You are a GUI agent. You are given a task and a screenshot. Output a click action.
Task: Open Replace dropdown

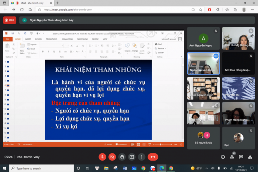click(x=160, y=49)
